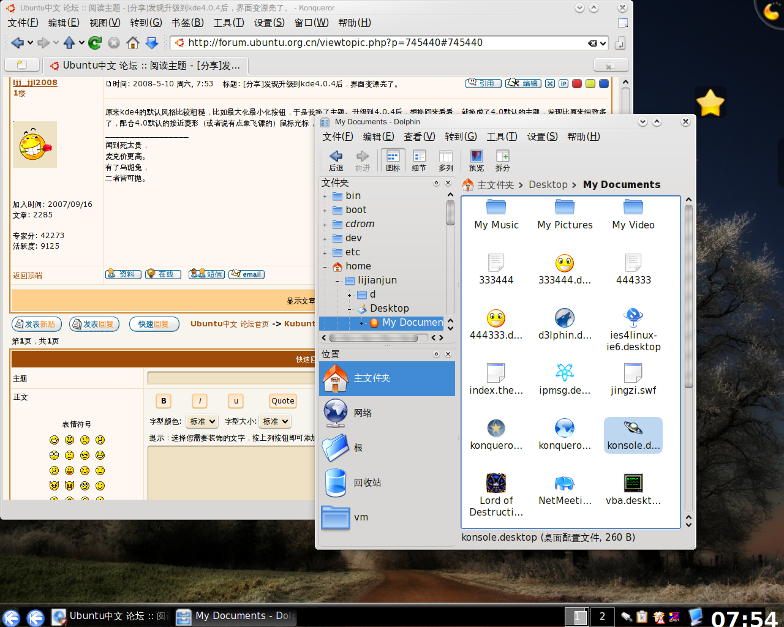Click Konqueror's Back arrow icon
Screen dimensions: 784x627
17,43
